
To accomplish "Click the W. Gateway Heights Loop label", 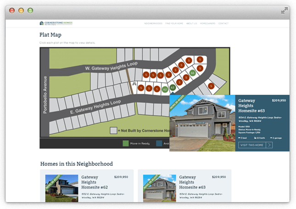I will pyautogui.click(x=111, y=66).
